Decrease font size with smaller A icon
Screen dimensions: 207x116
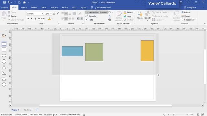tap(58, 14)
